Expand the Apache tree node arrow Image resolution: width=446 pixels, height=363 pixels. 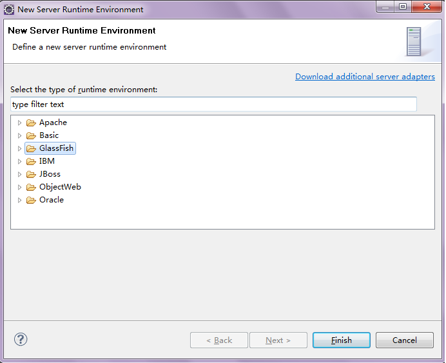(x=19, y=123)
